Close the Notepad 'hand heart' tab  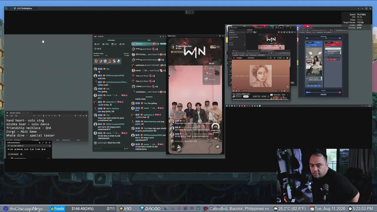[x=28, y=113]
